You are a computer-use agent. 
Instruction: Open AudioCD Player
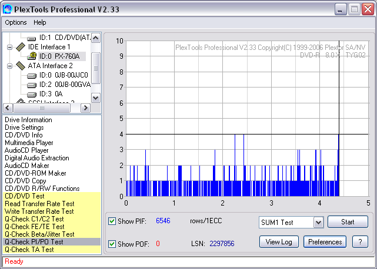26,150
